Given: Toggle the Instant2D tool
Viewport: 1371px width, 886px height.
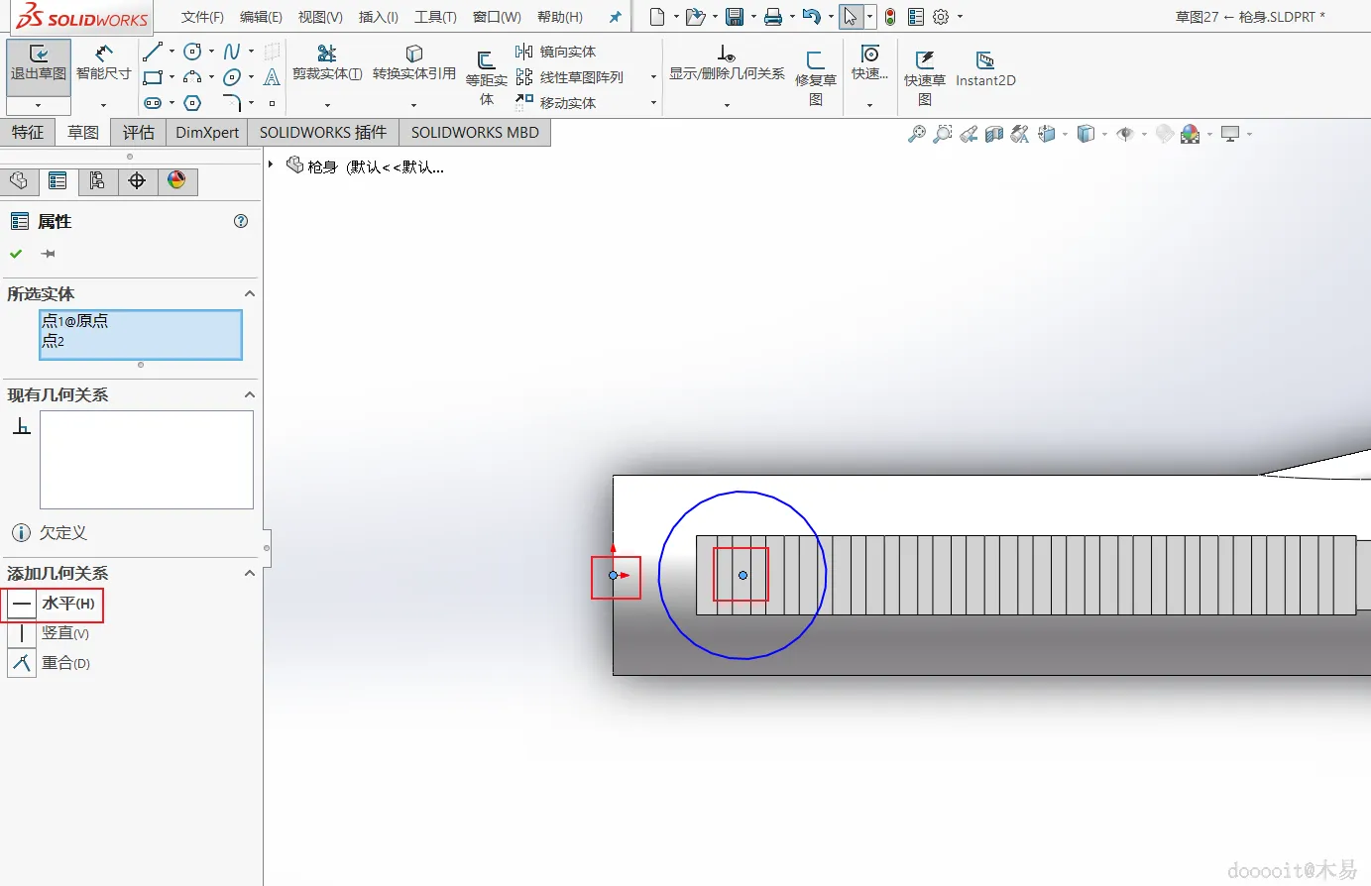Looking at the screenshot, I should 985,69.
